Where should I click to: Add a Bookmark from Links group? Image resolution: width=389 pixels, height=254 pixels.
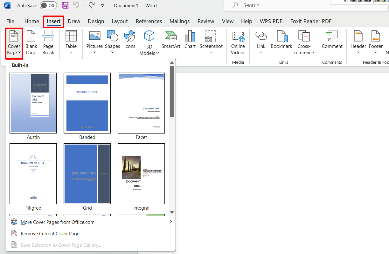click(281, 40)
